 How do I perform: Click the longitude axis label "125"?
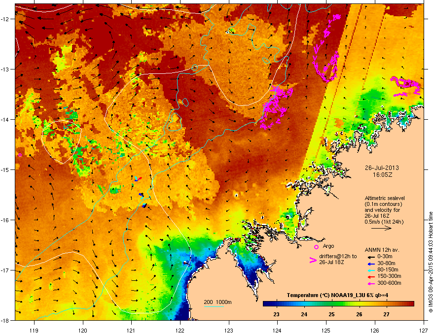pos(326,330)
